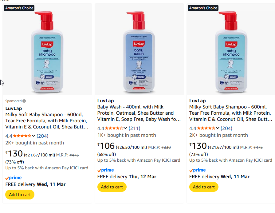Expand rating chevron on Baby Wash
This screenshot has height=213, width=275.
click(x=126, y=128)
